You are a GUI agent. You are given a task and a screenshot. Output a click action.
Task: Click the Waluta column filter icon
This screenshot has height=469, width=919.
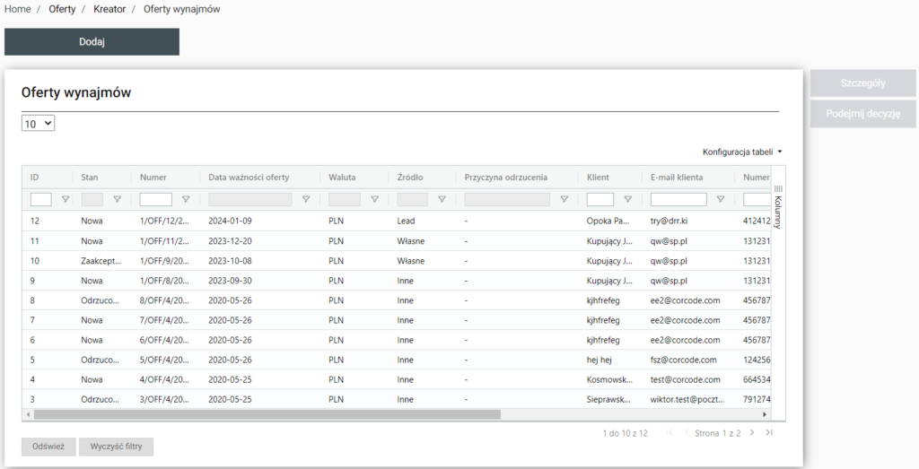pos(374,200)
